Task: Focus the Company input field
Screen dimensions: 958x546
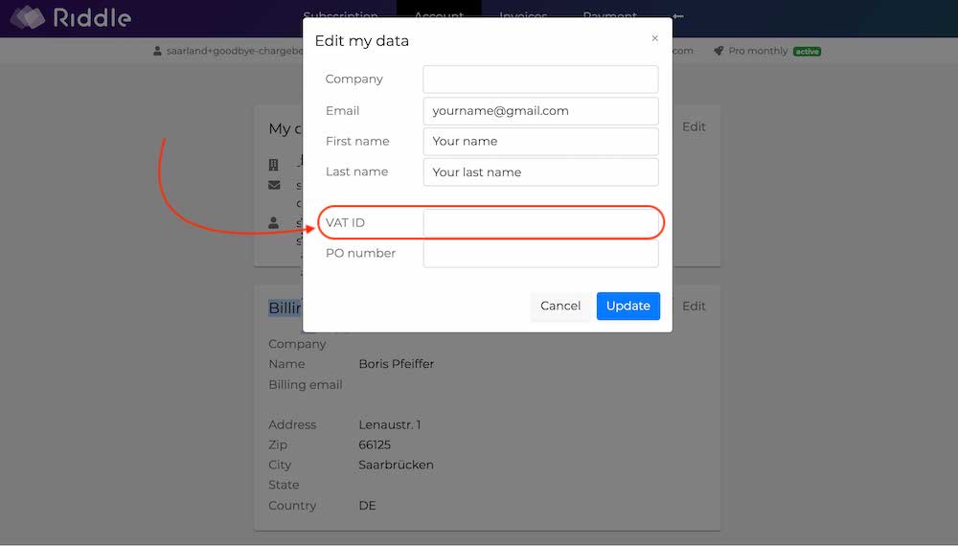Action: pyautogui.click(x=540, y=80)
